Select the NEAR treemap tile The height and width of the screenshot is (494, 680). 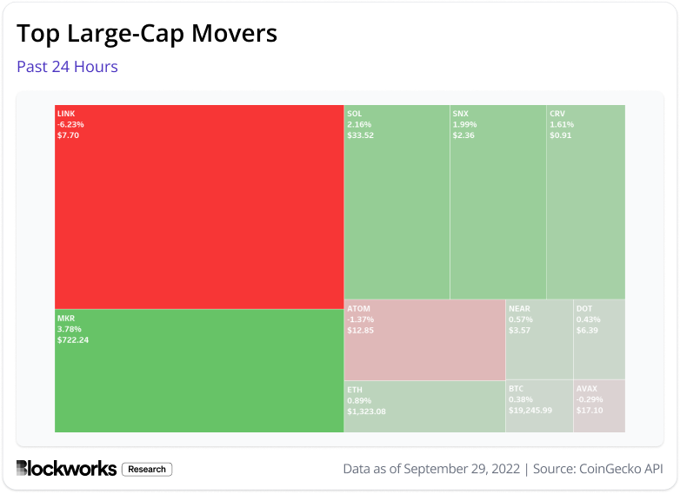[x=539, y=339]
